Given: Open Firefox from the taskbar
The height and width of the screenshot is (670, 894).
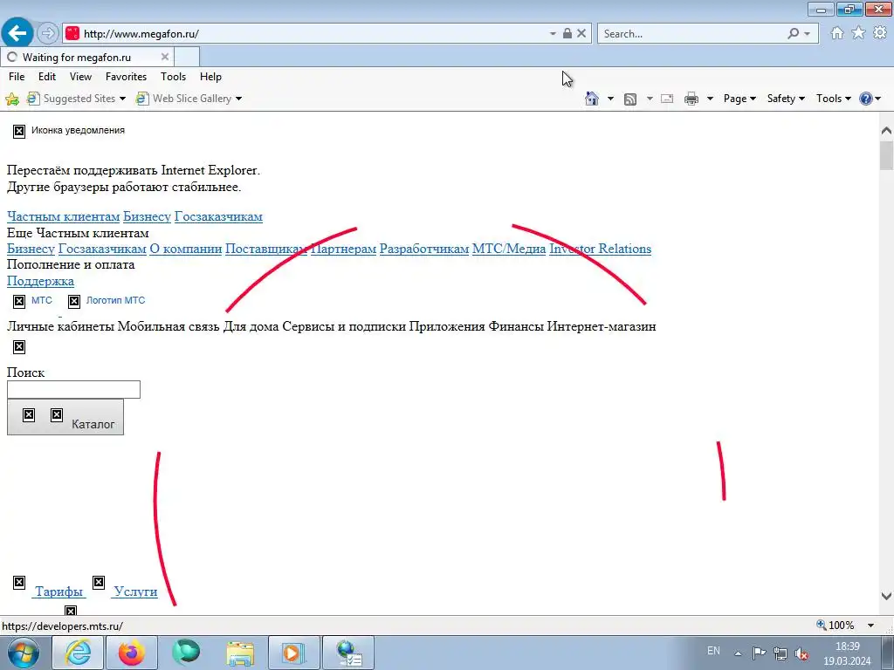Looking at the screenshot, I should click(132, 653).
